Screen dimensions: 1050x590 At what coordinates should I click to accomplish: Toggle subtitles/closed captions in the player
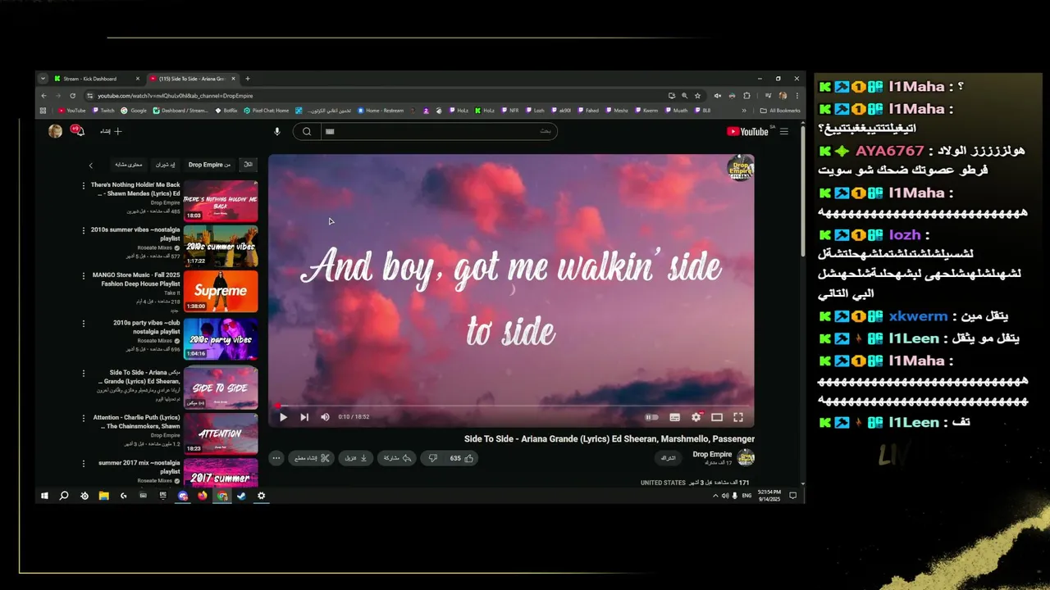coord(674,417)
